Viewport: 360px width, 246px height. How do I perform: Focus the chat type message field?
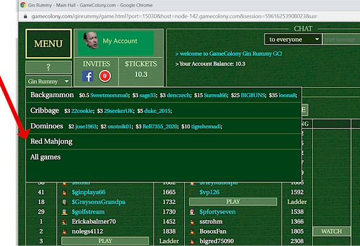(x=341, y=39)
